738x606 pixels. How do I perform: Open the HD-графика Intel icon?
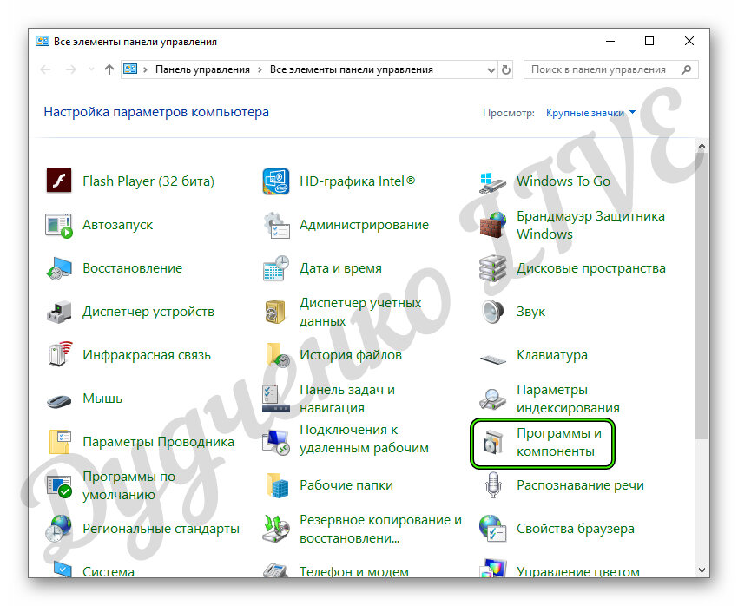pyautogui.click(x=276, y=181)
